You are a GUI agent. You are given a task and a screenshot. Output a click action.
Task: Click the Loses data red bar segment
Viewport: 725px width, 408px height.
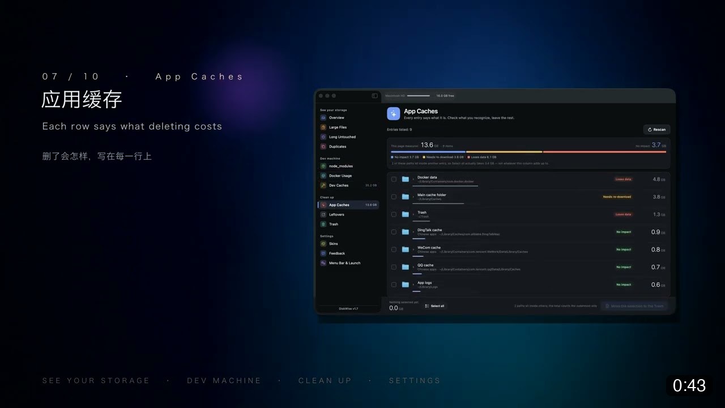(x=605, y=152)
